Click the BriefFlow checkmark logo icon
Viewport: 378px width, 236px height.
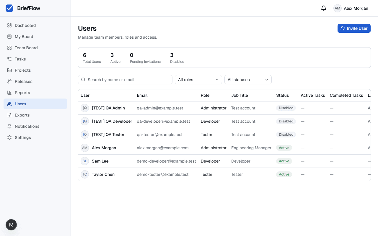(x=9, y=8)
